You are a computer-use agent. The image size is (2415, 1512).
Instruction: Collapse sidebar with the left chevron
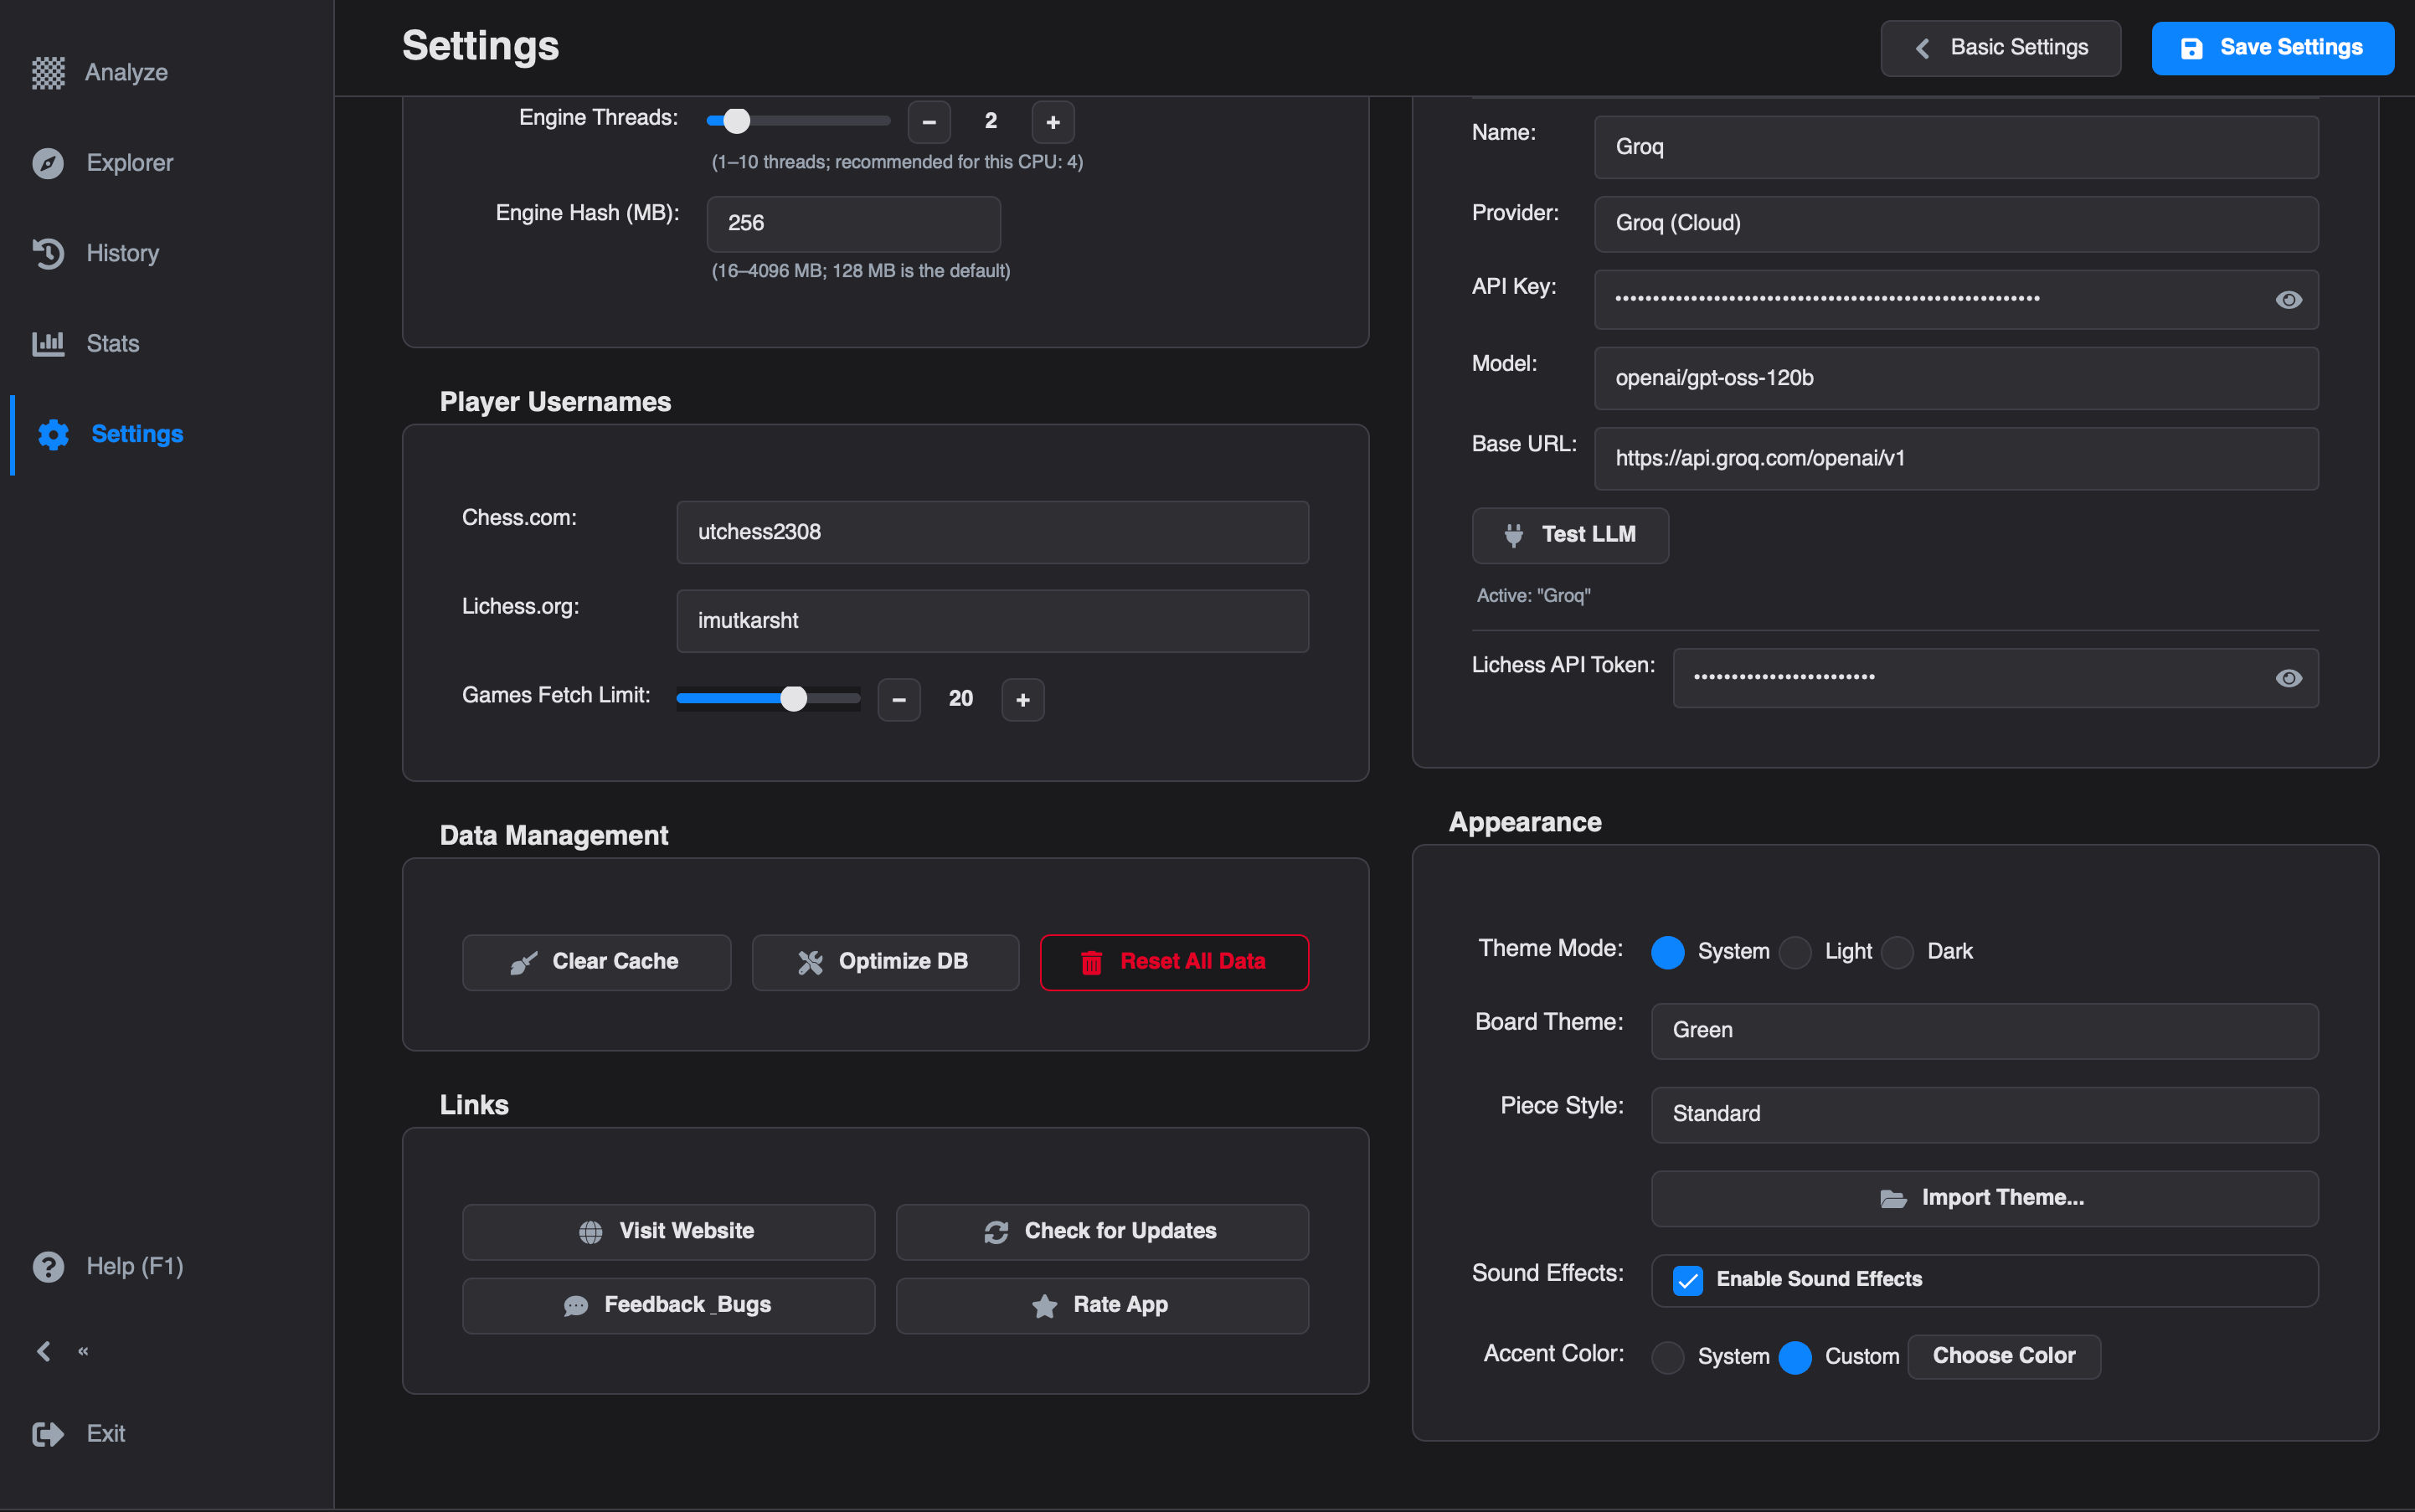click(44, 1351)
